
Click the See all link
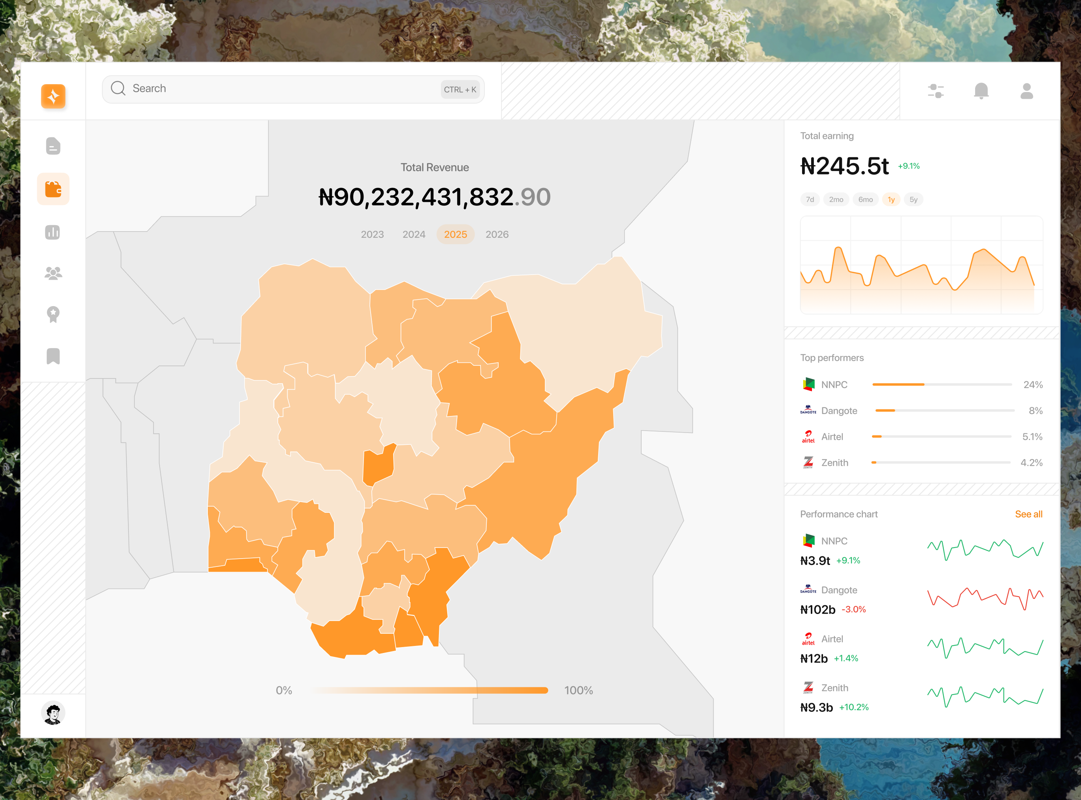(x=1028, y=514)
